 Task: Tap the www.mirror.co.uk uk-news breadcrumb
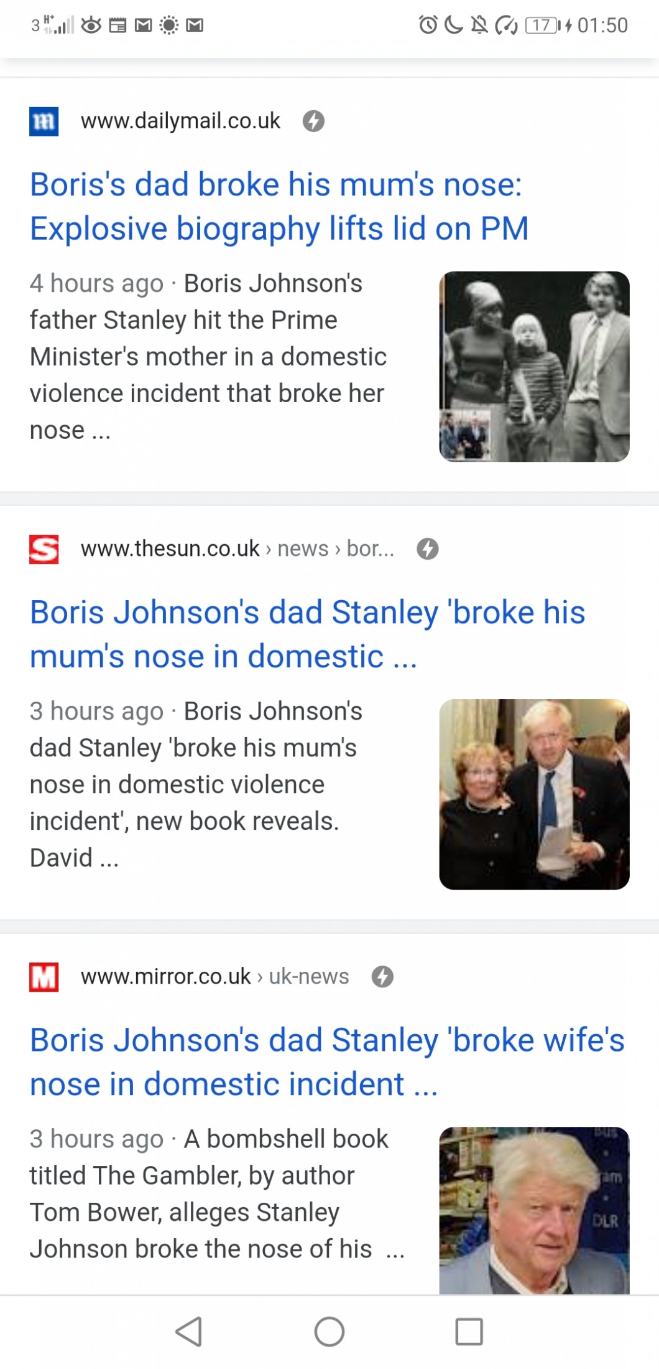coord(214,977)
